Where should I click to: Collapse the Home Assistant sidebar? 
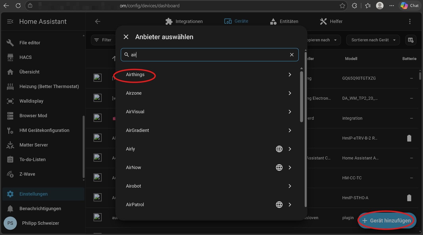click(x=10, y=21)
